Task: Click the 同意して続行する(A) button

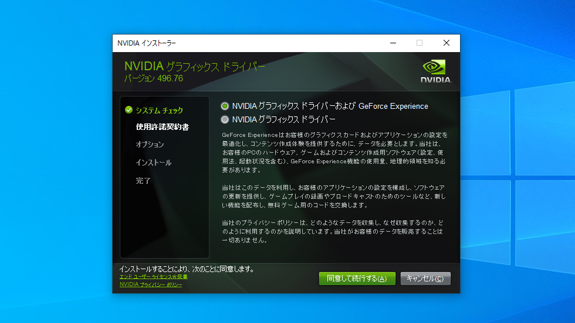Action: click(357, 279)
